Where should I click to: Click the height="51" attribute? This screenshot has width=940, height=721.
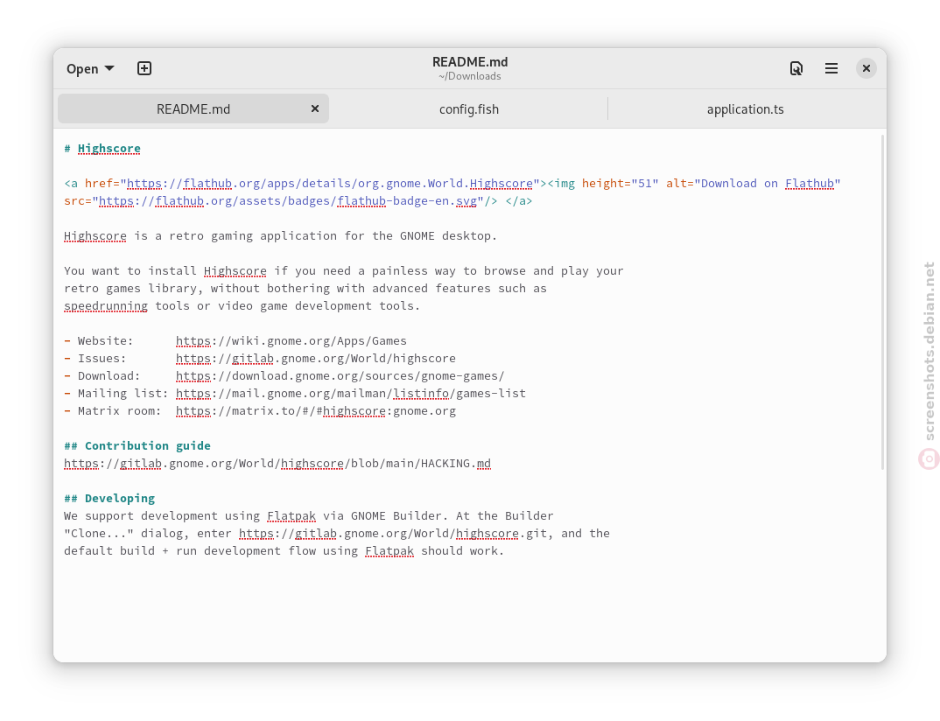[x=620, y=184]
